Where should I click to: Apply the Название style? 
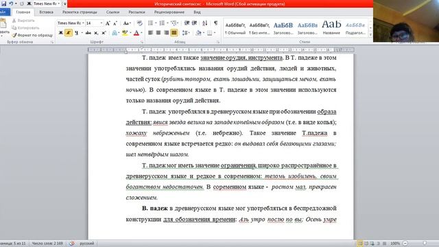click(331, 28)
